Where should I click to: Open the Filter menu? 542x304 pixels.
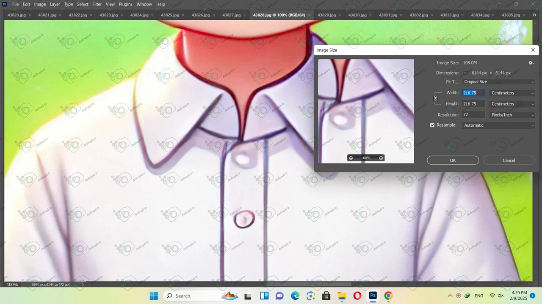click(97, 4)
